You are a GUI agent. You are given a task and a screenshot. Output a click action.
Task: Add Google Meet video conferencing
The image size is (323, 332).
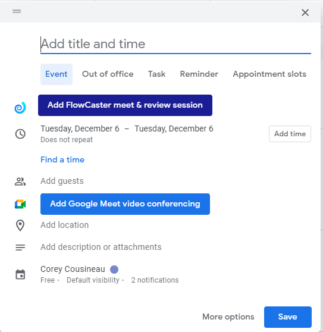[x=125, y=204]
